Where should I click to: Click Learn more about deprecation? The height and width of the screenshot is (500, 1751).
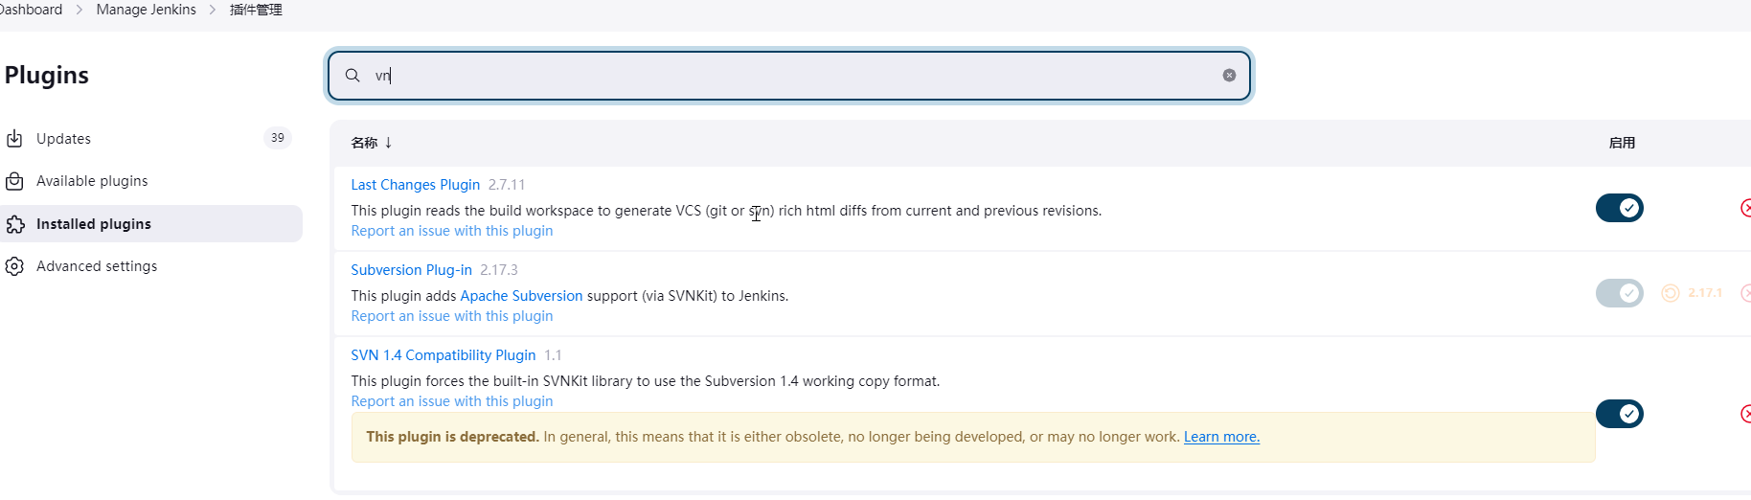[x=1221, y=437]
